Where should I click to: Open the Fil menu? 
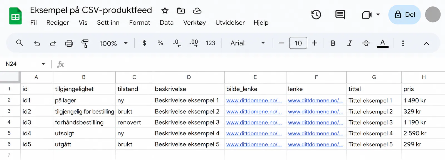33,22
